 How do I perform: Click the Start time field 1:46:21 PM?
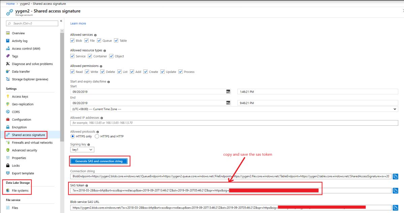317,91
